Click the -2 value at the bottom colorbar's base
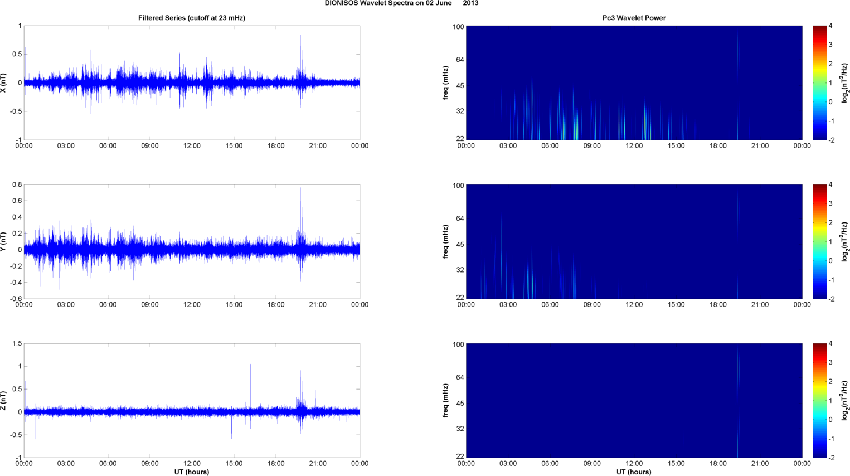This screenshot has width=850, height=476. (x=831, y=458)
